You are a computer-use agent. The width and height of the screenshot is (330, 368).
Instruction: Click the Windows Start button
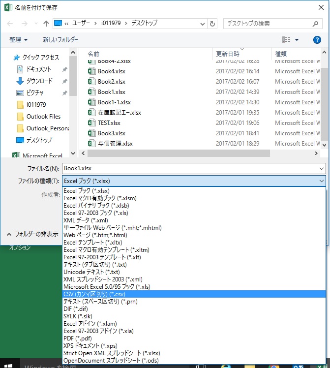tap(8, 366)
